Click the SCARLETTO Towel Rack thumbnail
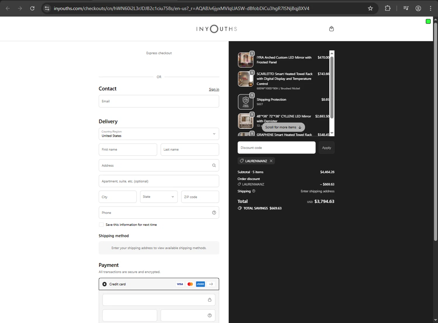The height and width of the screenshot is (323, 438). [x=246, y=79]
